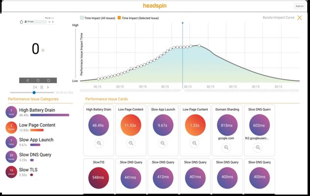
Task: Tap the Android home circle button
Action: click(38, 80)
